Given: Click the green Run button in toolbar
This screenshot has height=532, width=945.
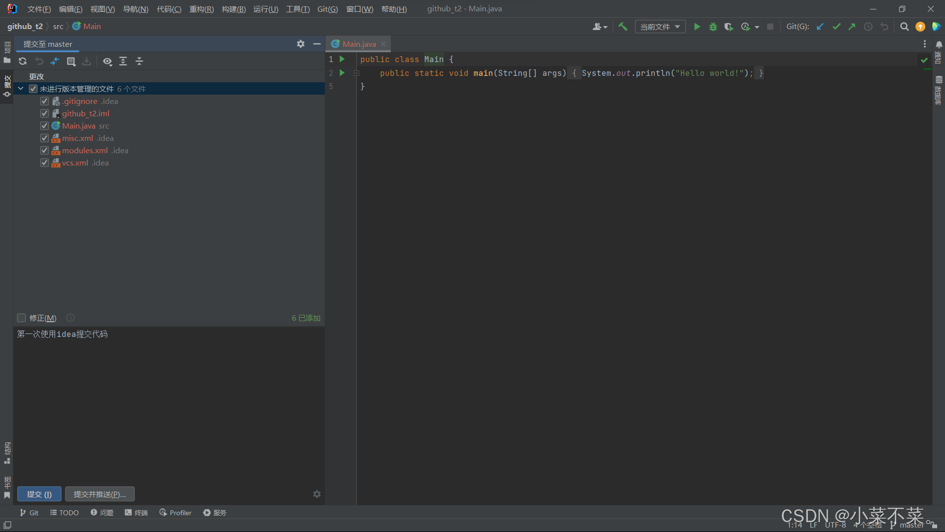Looking at the screenshot, I should [697, 27].
